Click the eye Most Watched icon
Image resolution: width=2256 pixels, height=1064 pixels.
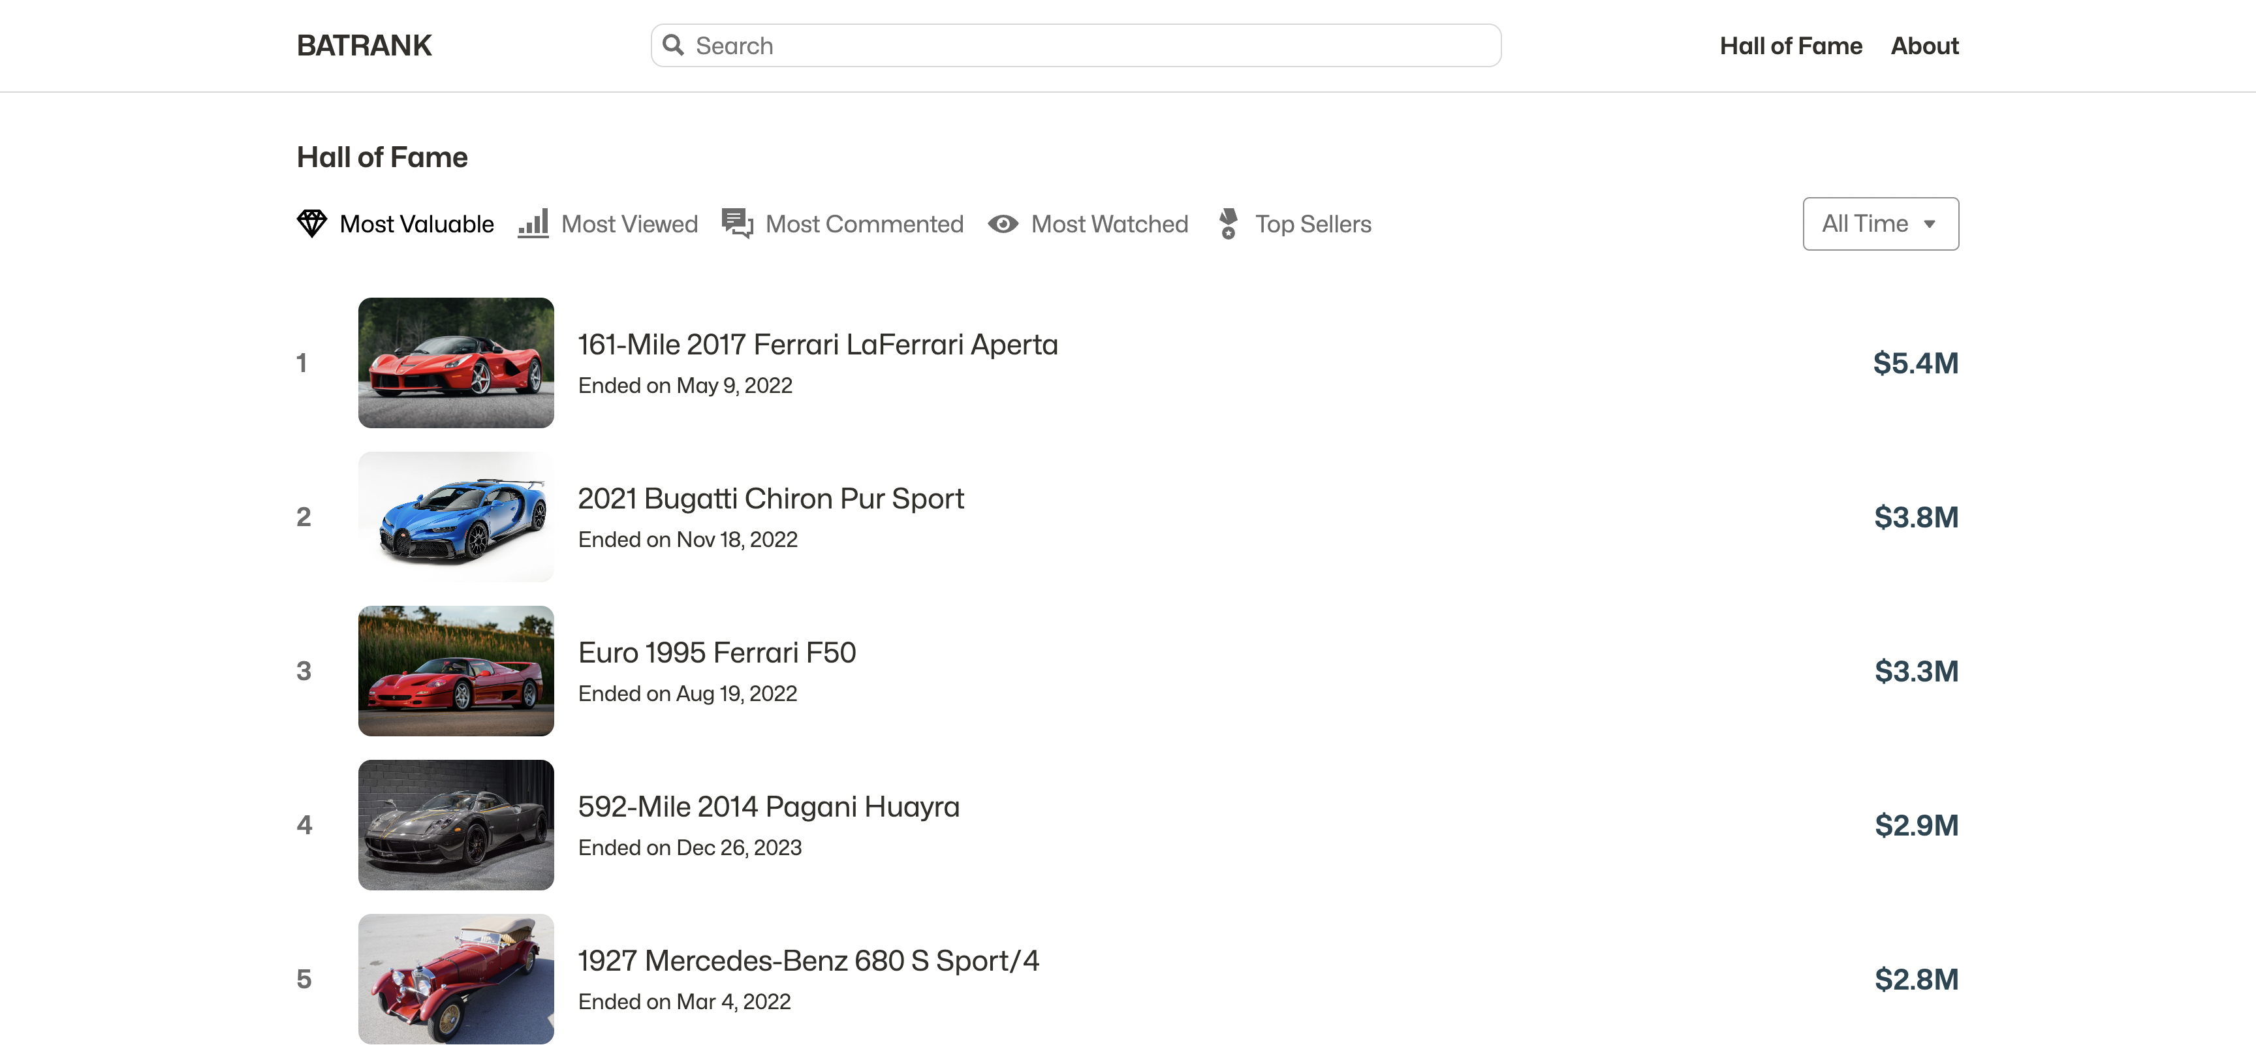[x=1003, y=224]
